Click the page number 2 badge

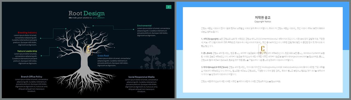coord(169,7)
